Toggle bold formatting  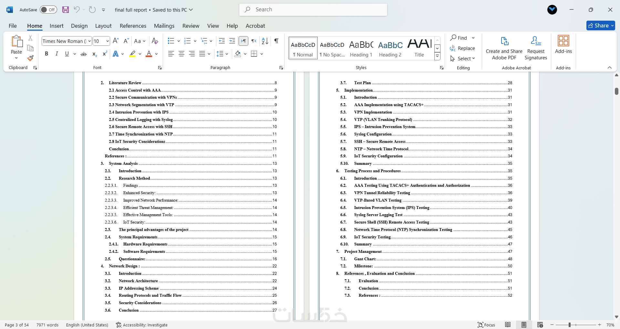(46, 54)
